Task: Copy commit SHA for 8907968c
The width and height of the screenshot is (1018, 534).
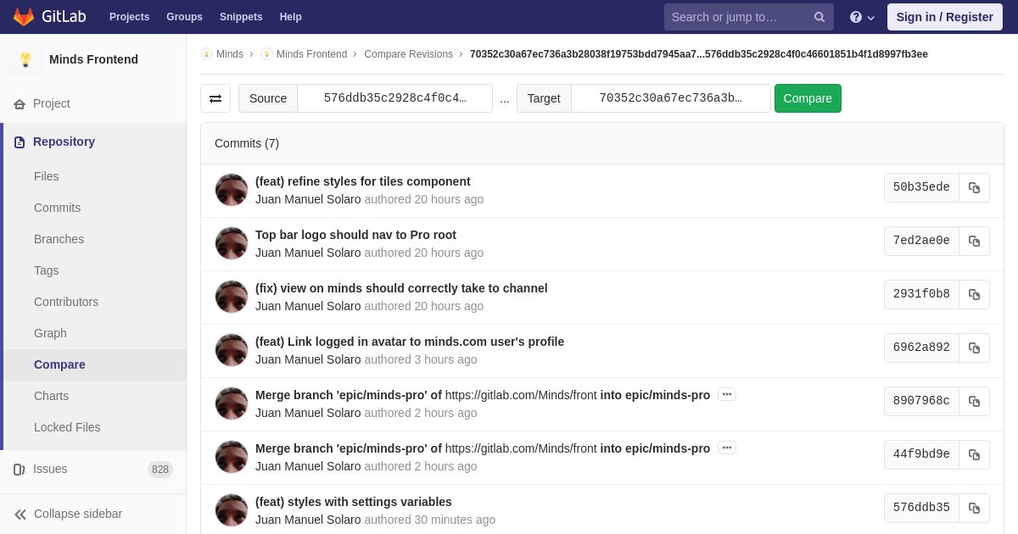Action: point(974,401)
